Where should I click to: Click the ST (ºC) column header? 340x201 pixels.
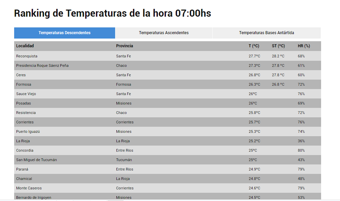point(278,46)
